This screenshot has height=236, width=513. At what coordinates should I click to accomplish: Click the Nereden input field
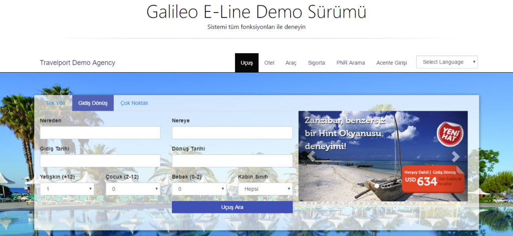point(100,133)
